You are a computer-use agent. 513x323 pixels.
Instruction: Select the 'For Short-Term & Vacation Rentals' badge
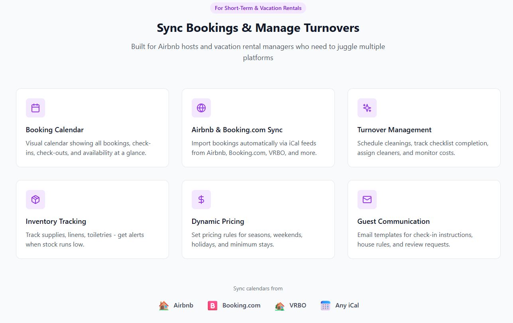[258, 8]
